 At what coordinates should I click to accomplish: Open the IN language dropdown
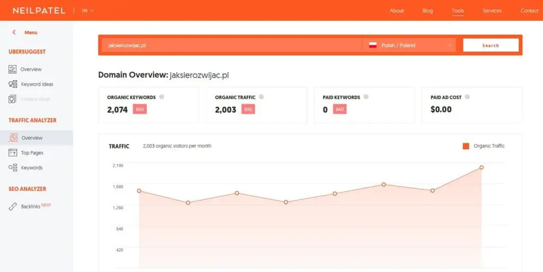(87, 11)
